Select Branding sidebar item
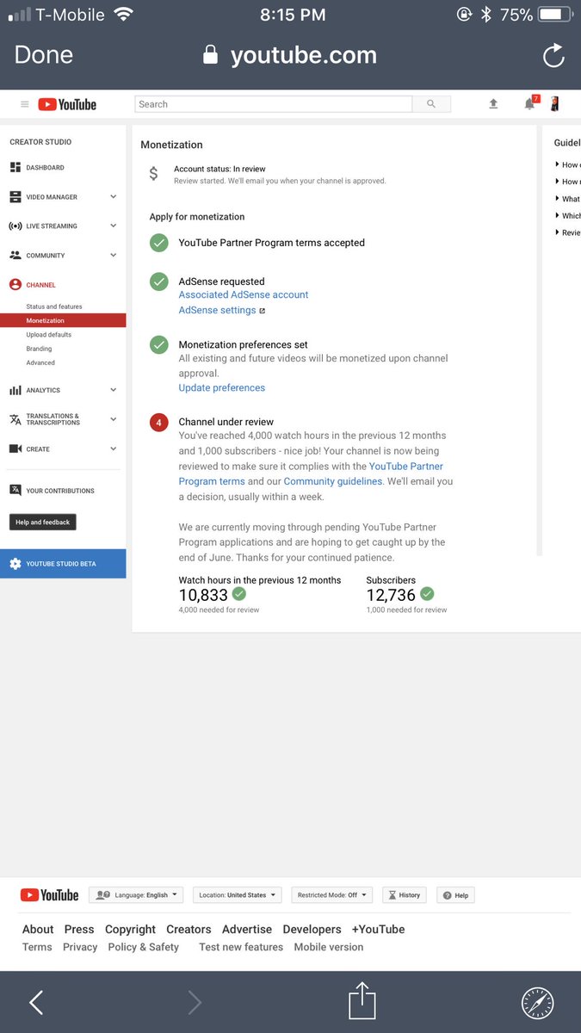 pyautogui.click(x=39, y=349)
